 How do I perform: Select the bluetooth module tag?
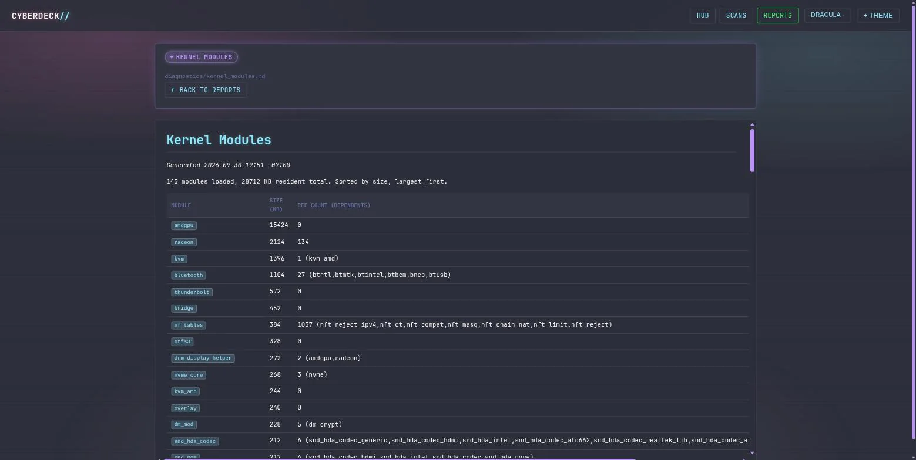point(189,275)
